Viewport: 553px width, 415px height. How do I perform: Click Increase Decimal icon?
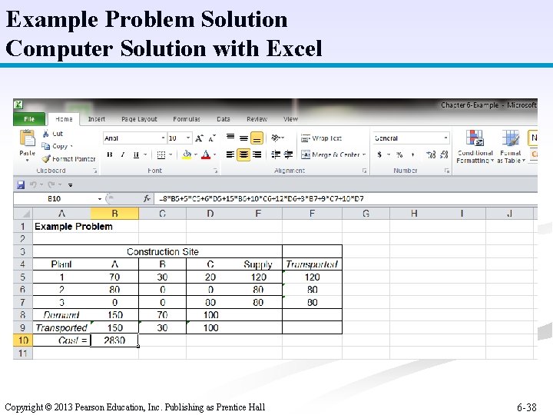click(x=431, y=154)
